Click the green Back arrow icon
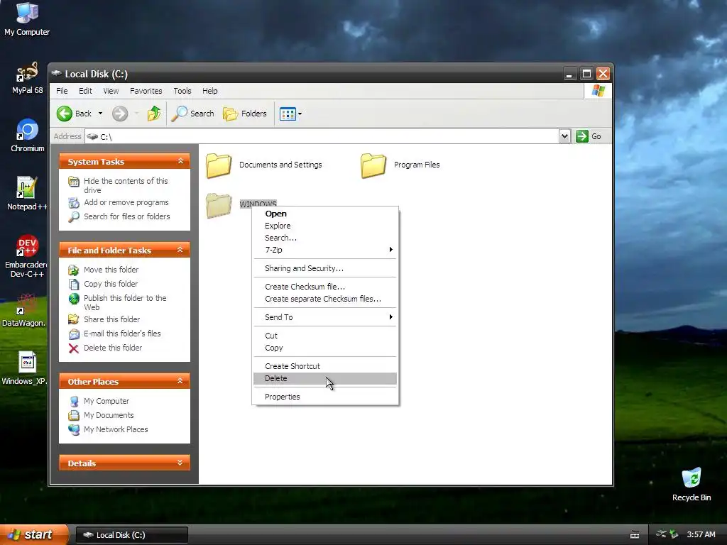The width and height of the screenshot is (727, 545). pos(65,114)
